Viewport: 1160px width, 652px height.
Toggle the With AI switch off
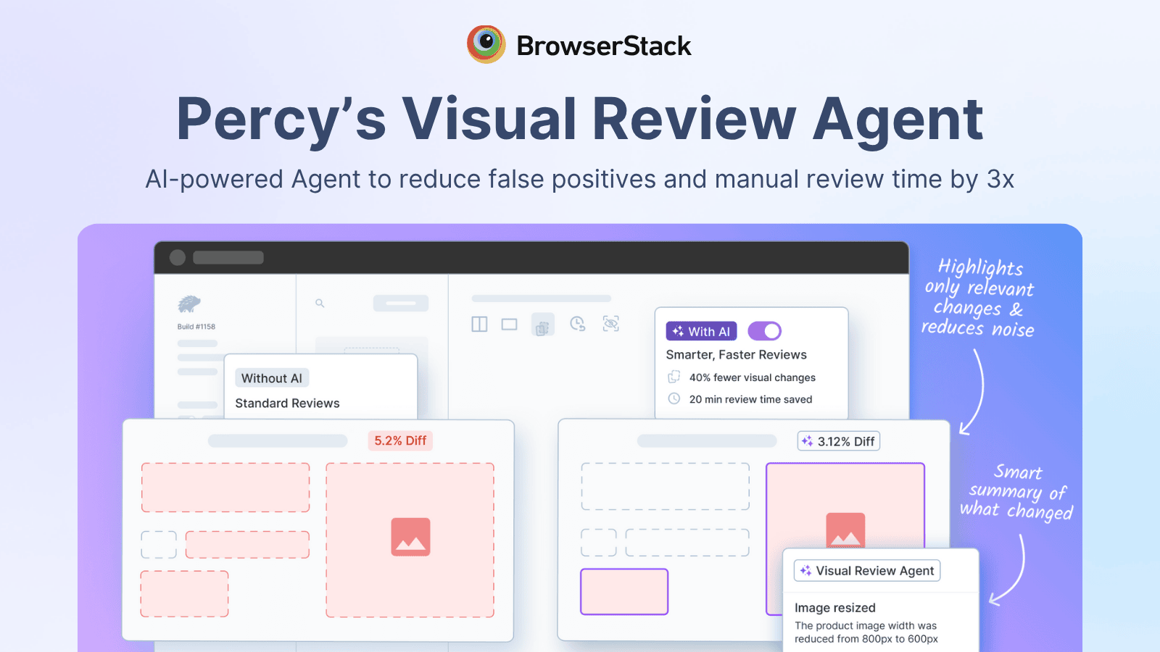tap(764, 331)
